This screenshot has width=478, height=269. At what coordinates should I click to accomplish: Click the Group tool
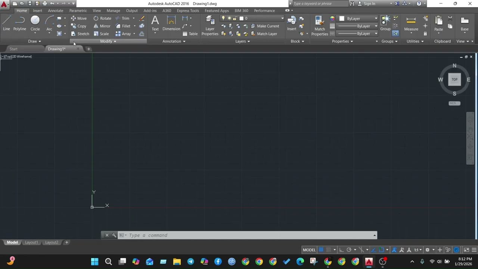[385, 23]
